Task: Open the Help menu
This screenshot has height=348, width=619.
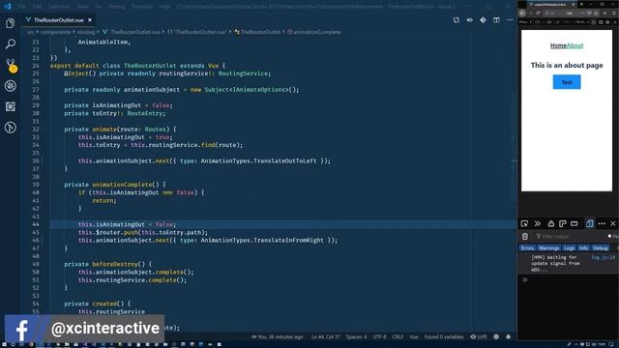Action: pyautogui.click(x=163, y=7)
